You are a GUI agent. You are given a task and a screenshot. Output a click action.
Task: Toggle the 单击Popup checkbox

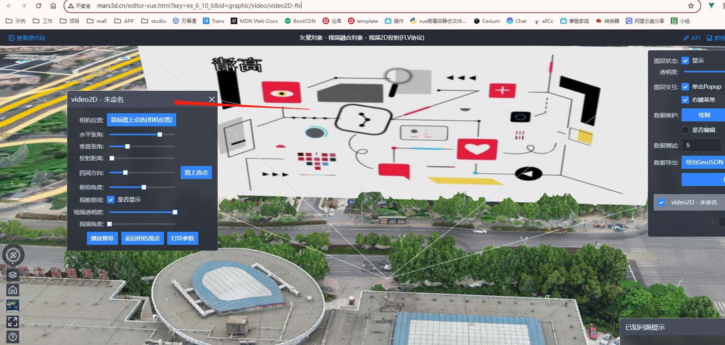(685, 87)
